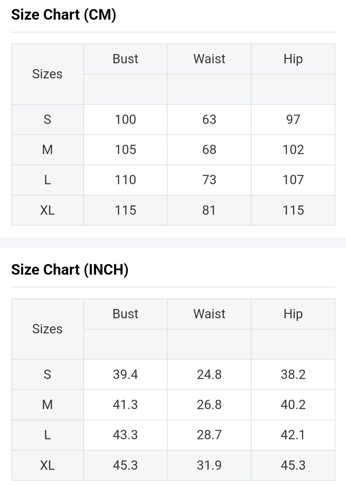This screenshot has height=485, width=346.
Task: Click the Sizes header in INCH chart
Action: point(47,329)
